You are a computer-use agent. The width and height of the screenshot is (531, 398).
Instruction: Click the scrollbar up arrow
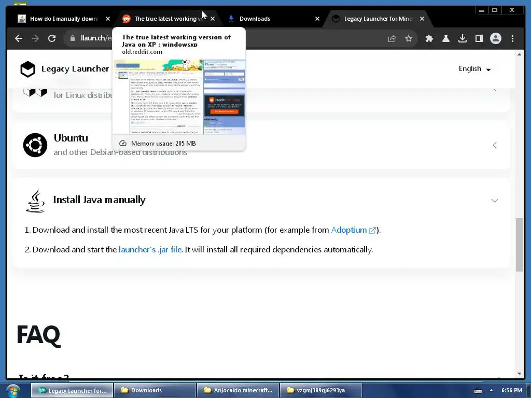tap(519, 54)
